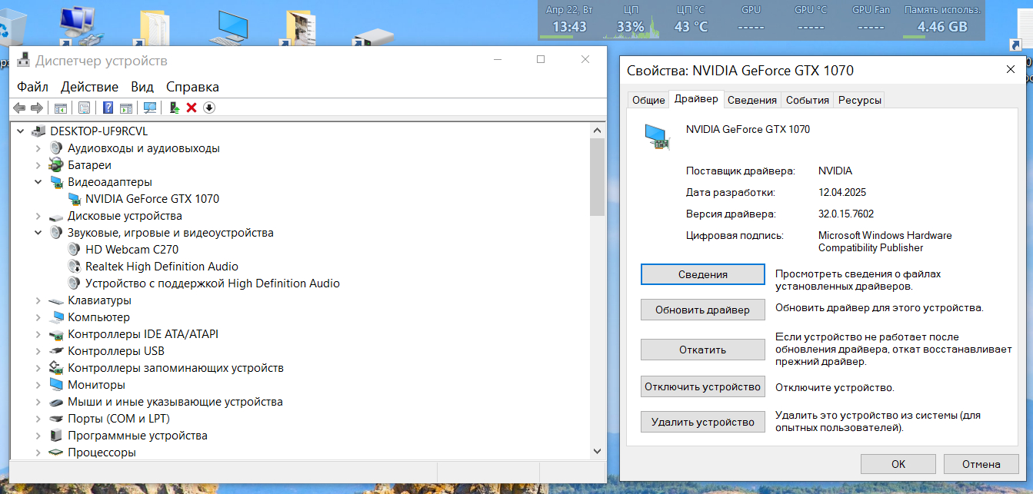1033x494 pixels.
Task: Click the Сведения driver details button
Action: 703,274
